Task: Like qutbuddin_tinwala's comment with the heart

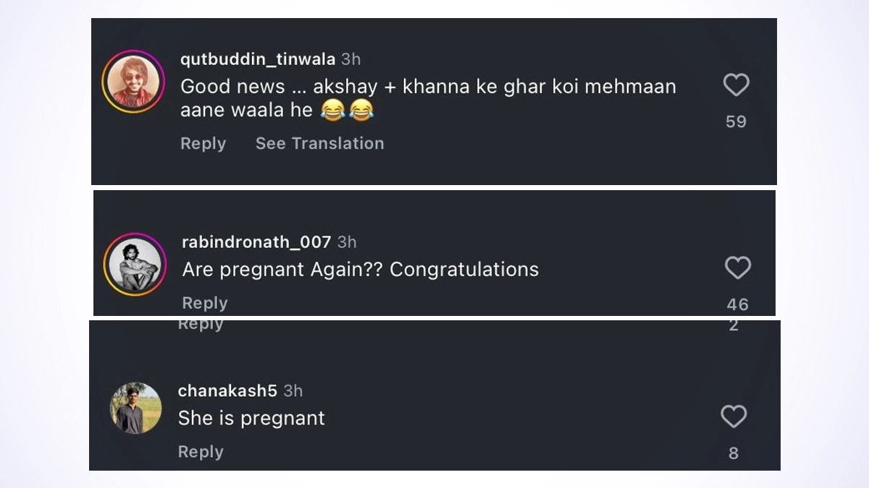Action: [x=736, y=86]
